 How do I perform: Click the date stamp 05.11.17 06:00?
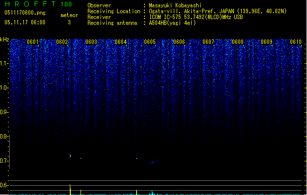coord(25,22)
